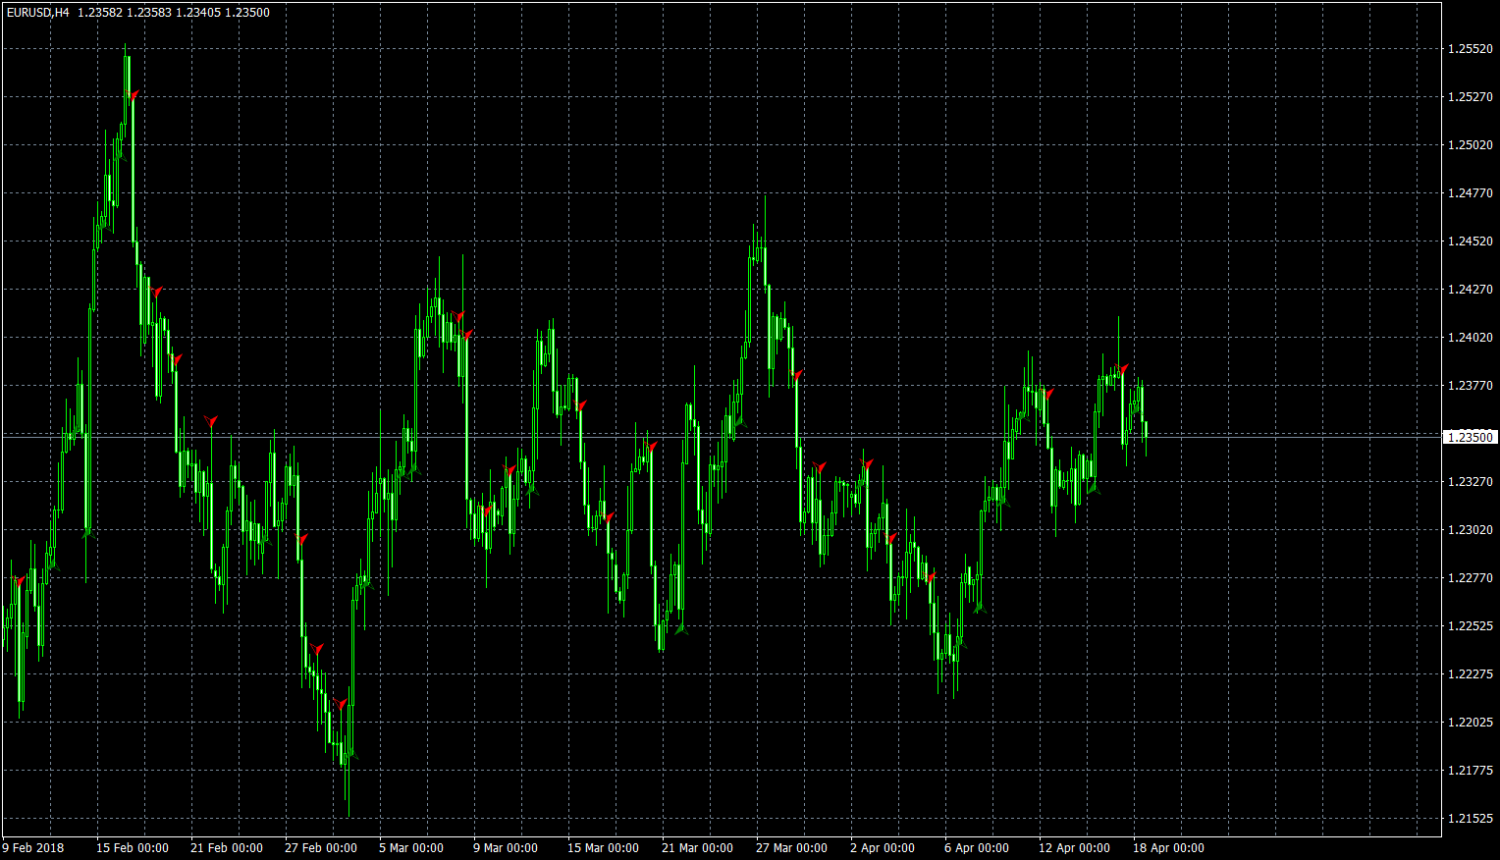Click the 21 Mar 00:00 time label
The height and width of the screenshot is (860, 1500).
point(698,848)
